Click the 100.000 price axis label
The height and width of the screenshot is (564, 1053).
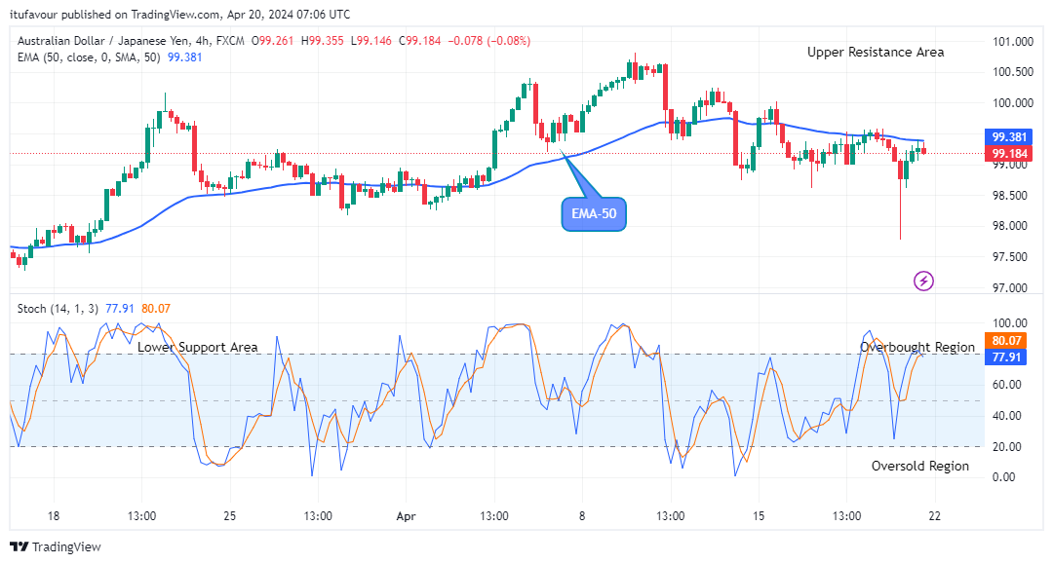(1013, 102)
